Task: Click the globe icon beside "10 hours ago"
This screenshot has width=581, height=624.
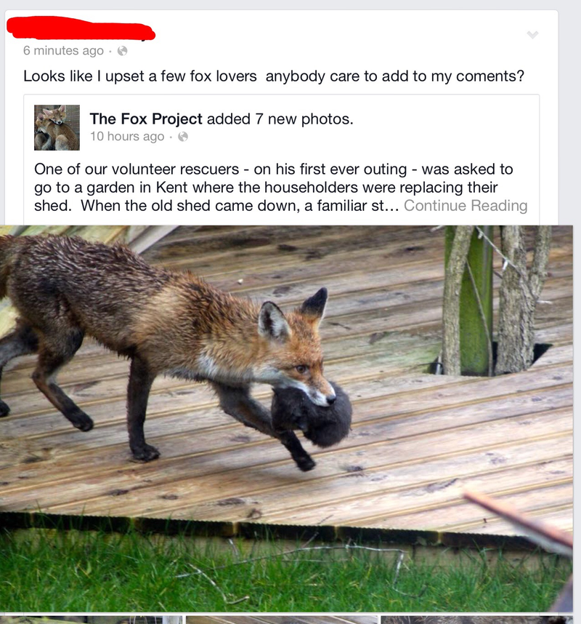Action: pyautogui.click(x=183, y=137)
